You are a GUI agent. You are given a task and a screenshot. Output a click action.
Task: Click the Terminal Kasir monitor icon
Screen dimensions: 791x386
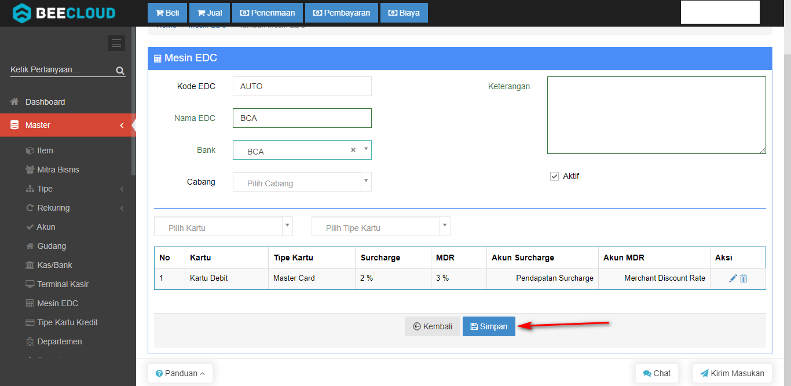coord(30,284)
